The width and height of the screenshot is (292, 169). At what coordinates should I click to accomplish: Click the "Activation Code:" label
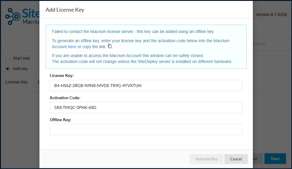coord(65,98)
